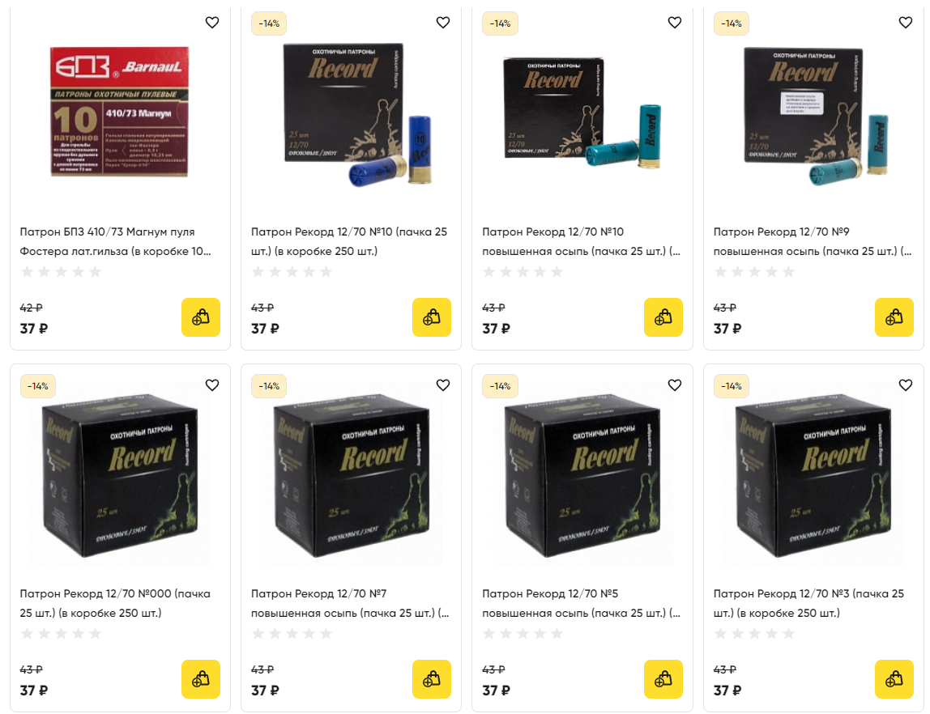Add БПЗ 410/73 Магнум to cart
The height and width of the screenshot is (714, 930).
coord(200,317)
